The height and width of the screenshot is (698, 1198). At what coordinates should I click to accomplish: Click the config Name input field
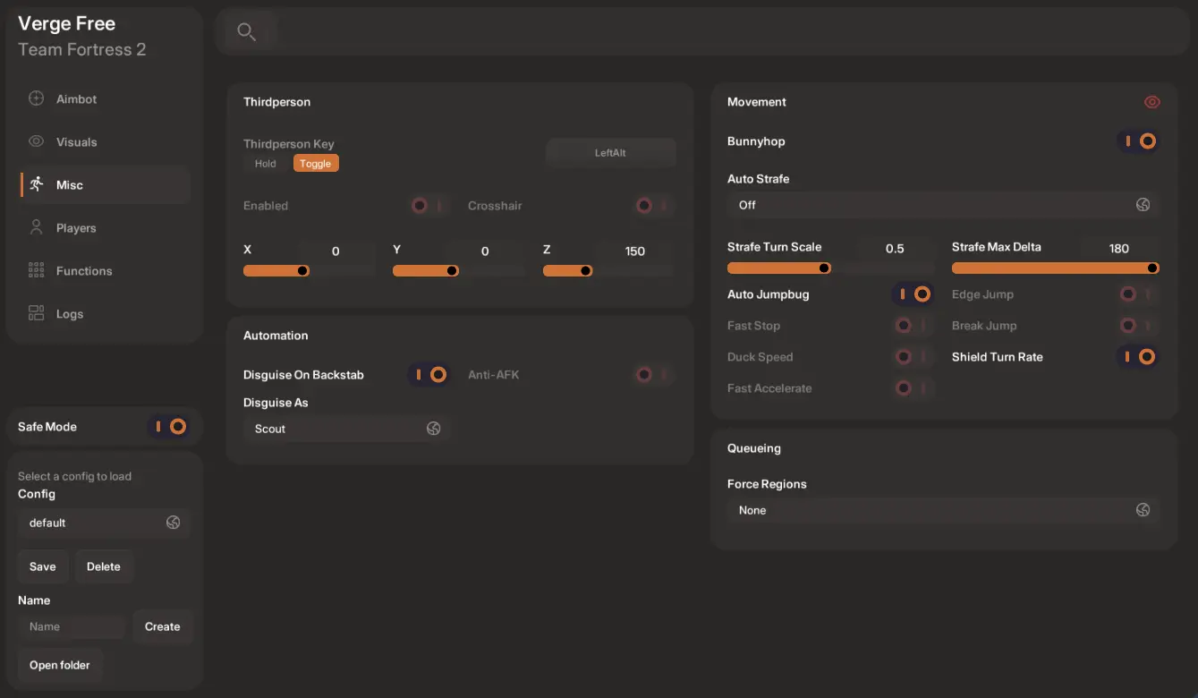pyautogui.click(x=72, y=626)
